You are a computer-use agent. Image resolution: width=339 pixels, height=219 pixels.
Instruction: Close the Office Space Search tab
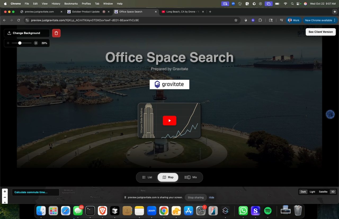pos(156,12)
